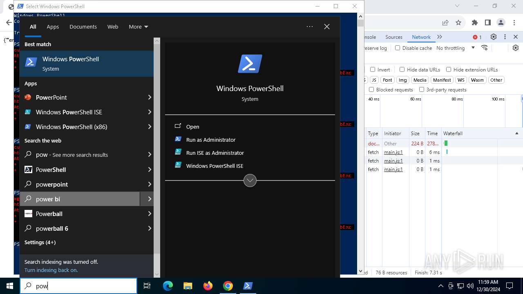Toggle Chrome side panel icon
Image resolution: width=523 pixels, height=294 pixels.
[x=488, y=22]
